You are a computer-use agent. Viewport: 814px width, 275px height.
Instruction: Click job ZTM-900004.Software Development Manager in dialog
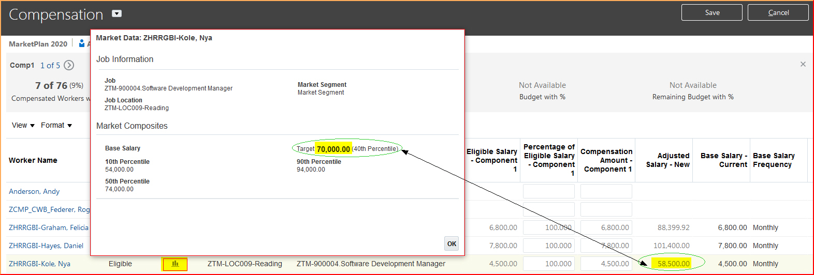(168, 88)
